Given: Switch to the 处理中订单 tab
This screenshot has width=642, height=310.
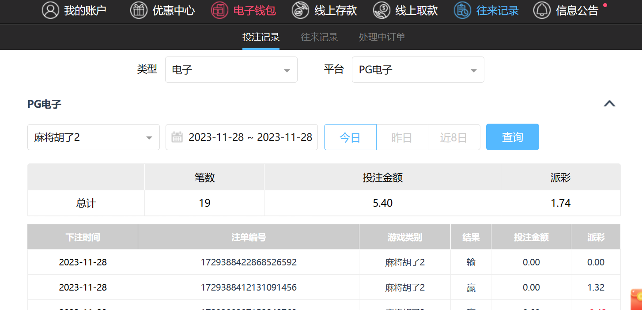Looking at the screenshot, I should click(x=382, y=37).
